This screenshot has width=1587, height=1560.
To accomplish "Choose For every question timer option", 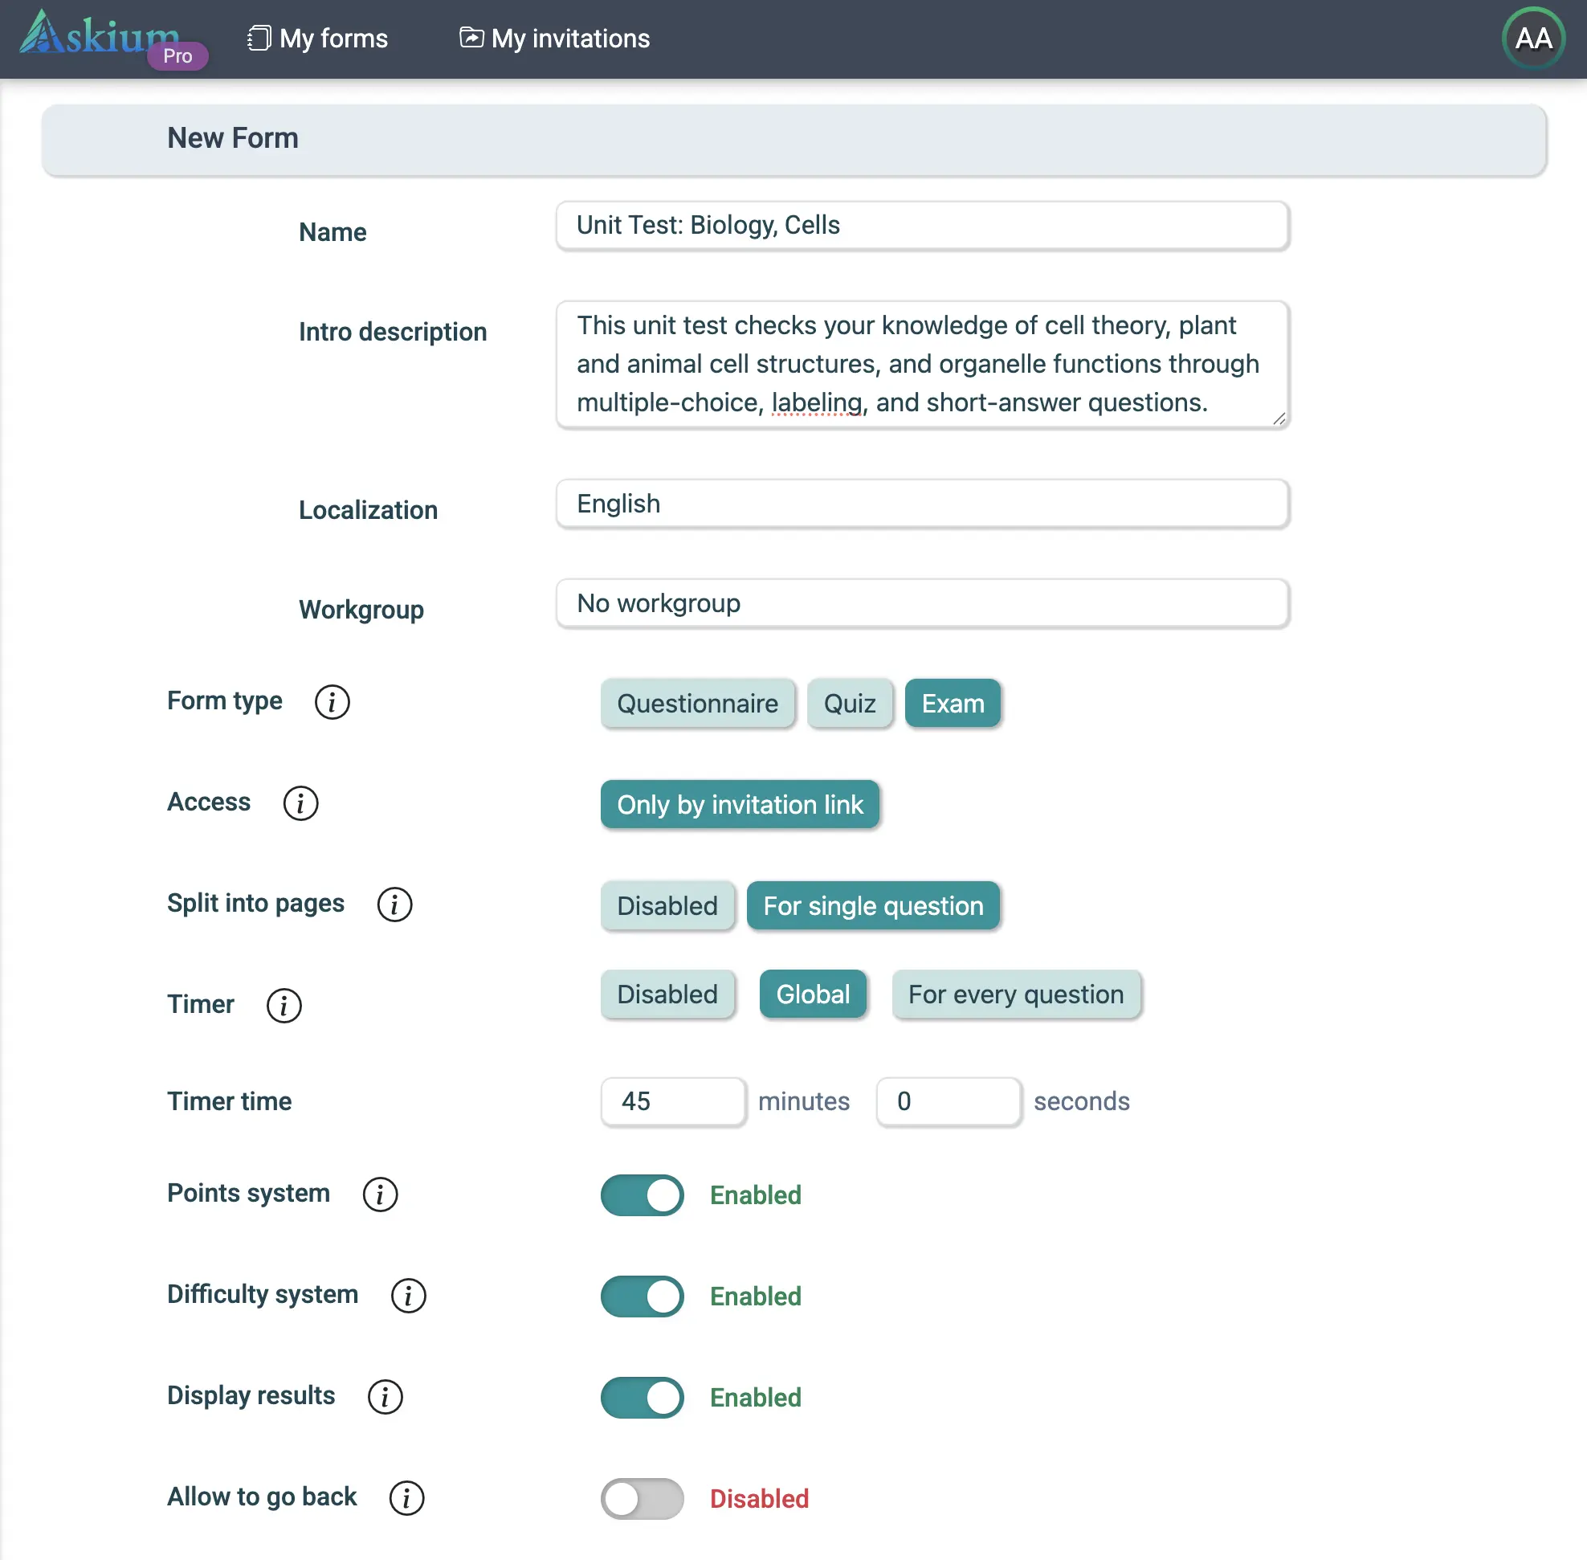I will click(x=1015, y=994).
